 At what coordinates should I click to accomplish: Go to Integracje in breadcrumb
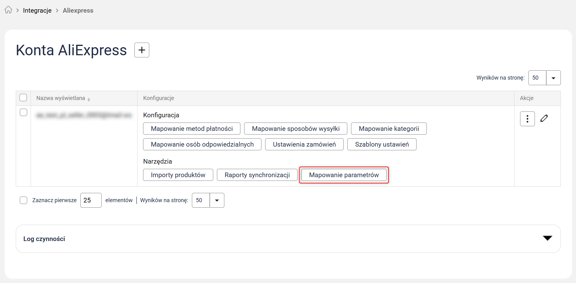(x=37, y=10)
